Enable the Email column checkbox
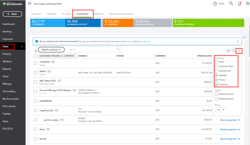 tap(216, 62)
